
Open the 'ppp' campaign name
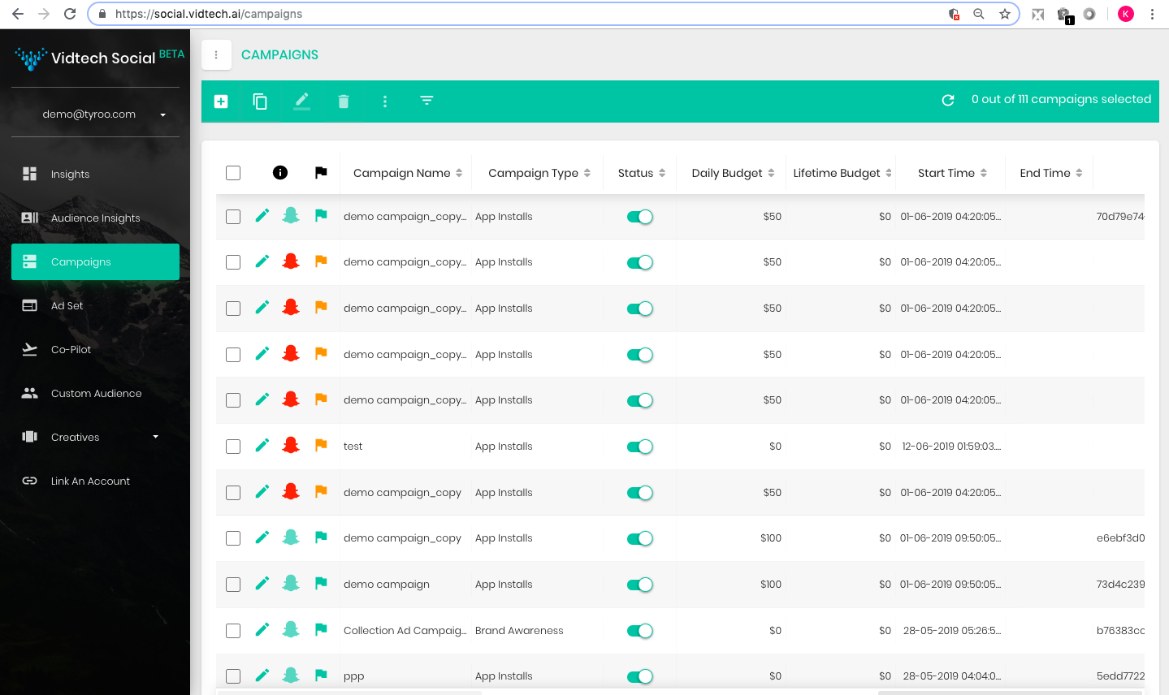(x=353, y=677)
